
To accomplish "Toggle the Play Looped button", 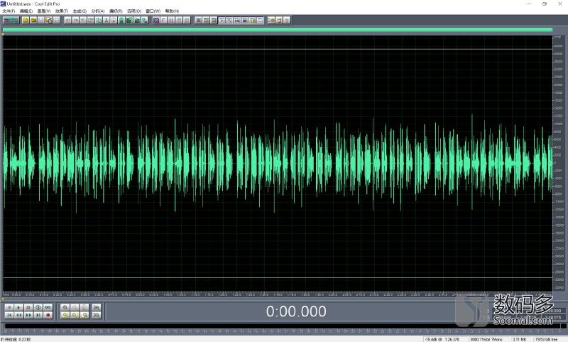I will coord(48,306).
